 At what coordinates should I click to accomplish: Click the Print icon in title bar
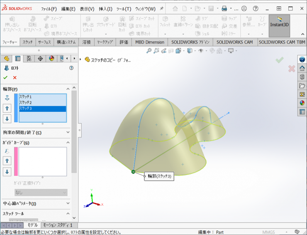click(x=224, y=9)
